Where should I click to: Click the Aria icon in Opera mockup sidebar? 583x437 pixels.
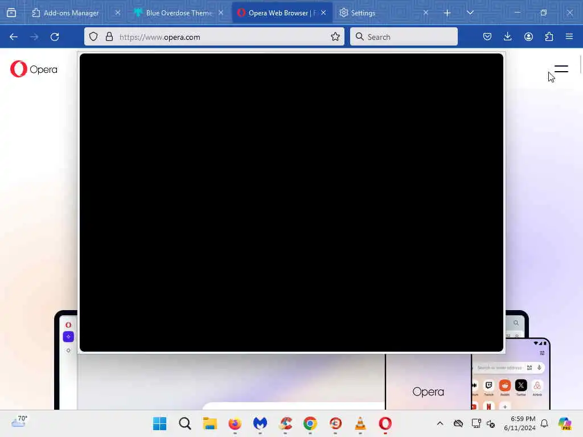(68, 337)
